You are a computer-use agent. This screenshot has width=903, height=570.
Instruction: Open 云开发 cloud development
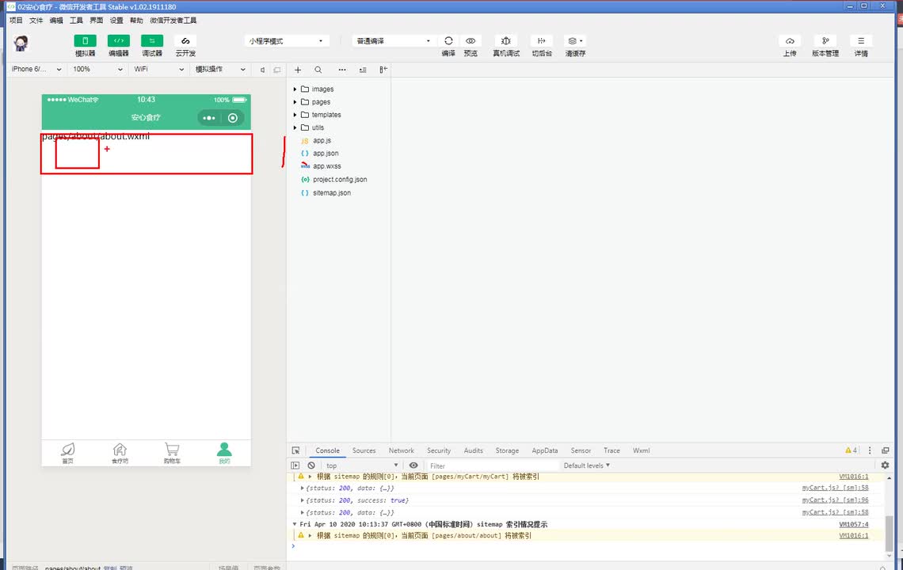tap(185, 41)
